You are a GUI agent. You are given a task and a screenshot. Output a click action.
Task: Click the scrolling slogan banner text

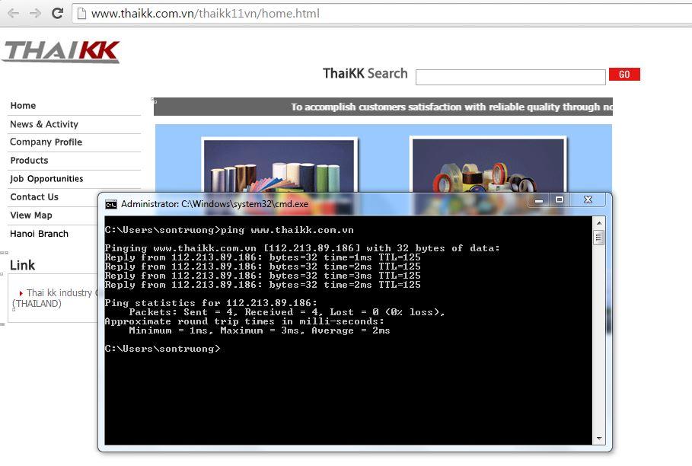[x=451, y=107]
